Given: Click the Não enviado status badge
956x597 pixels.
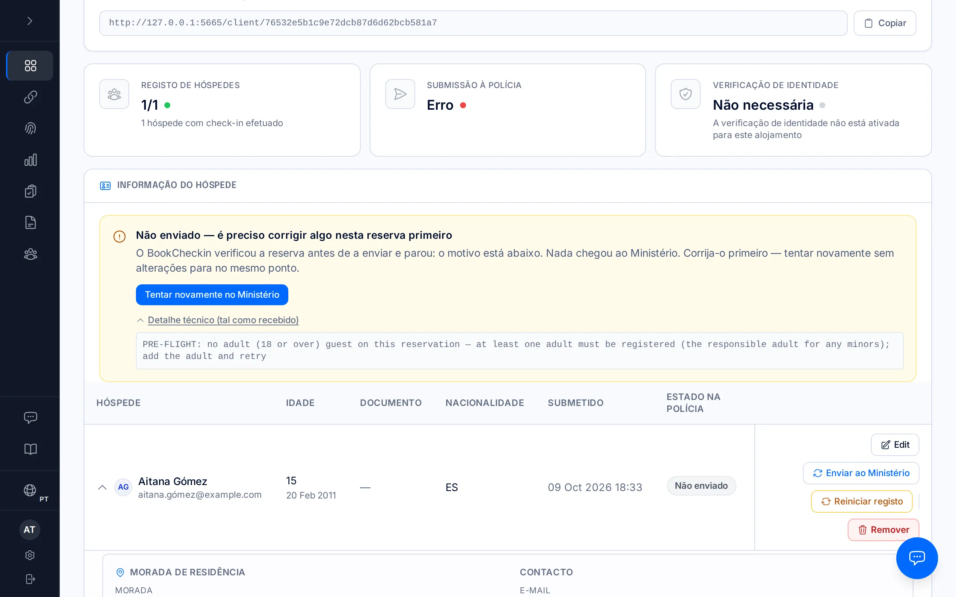Looking at the screenshot, I should click(x=701, y=486).
